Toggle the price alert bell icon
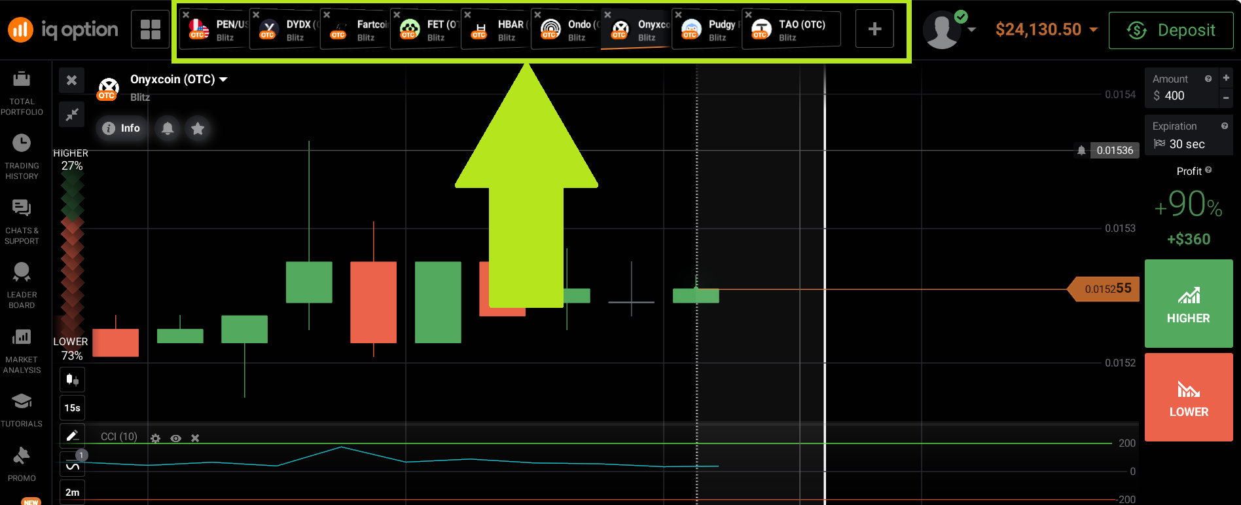Image resolution: width=1241 pixels, height=505 pixels. (x=168, y=128)
